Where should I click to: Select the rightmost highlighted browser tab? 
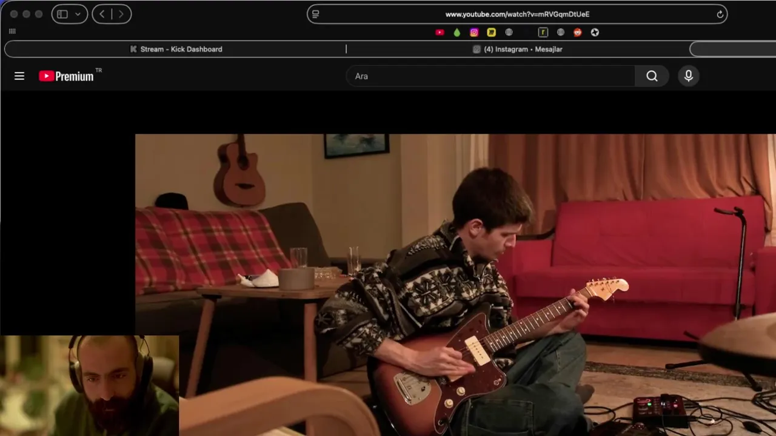pyautogui.click(x=733, y=49)
